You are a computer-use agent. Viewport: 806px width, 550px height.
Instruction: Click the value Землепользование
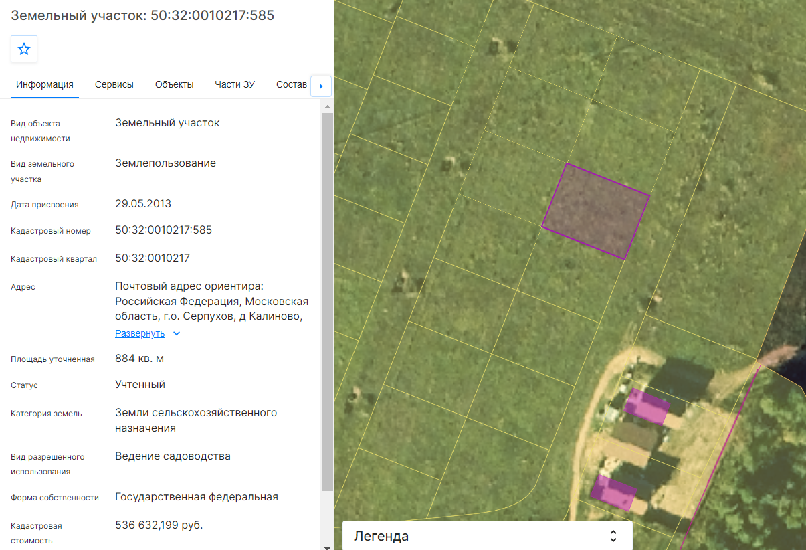(166, 163)
